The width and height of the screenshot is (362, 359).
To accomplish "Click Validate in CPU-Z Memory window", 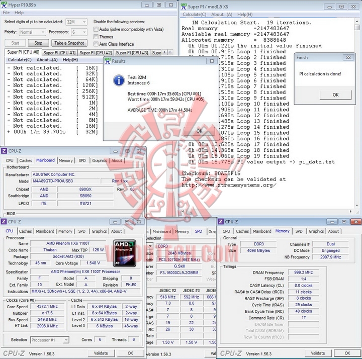I will point(318,353).
